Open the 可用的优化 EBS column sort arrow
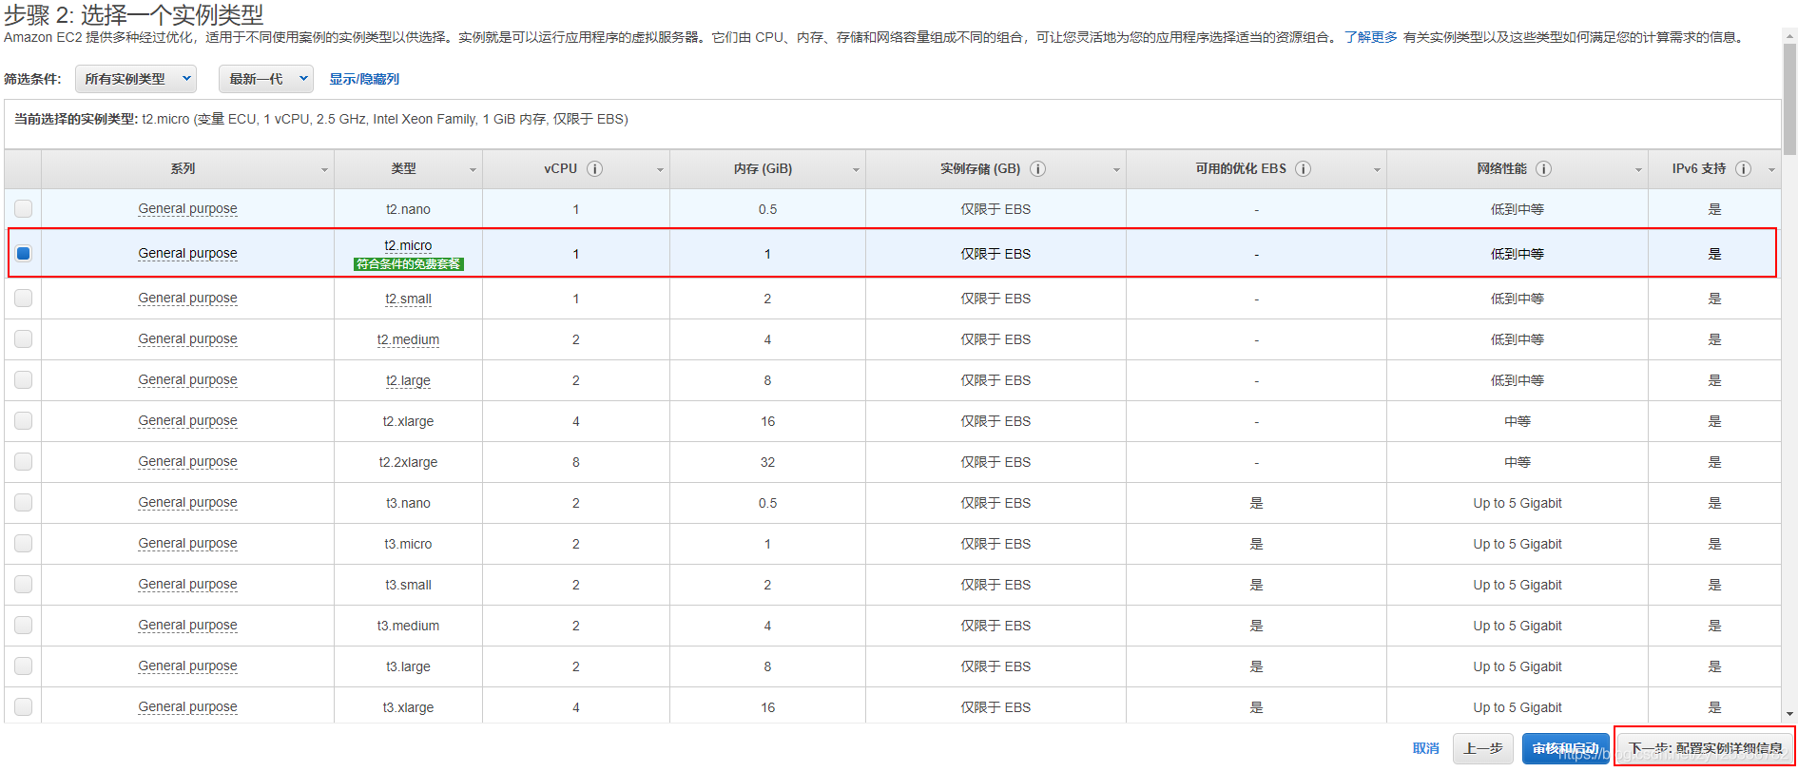Viewport: 1798px width, 772px height. click(x=1377, y=170)
